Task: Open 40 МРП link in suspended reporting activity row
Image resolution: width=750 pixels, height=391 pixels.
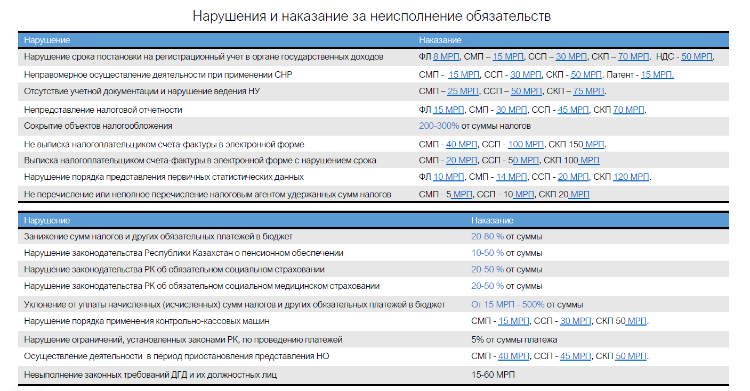Action: click(x=513, y=356)
